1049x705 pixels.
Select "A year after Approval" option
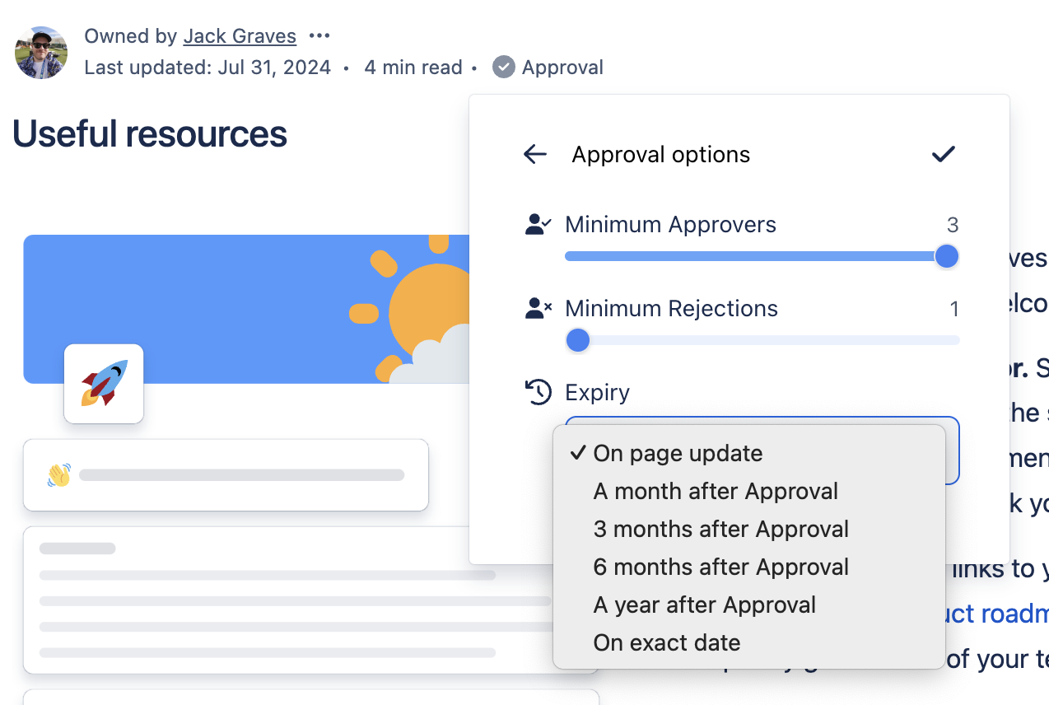[x=704, y=605]
